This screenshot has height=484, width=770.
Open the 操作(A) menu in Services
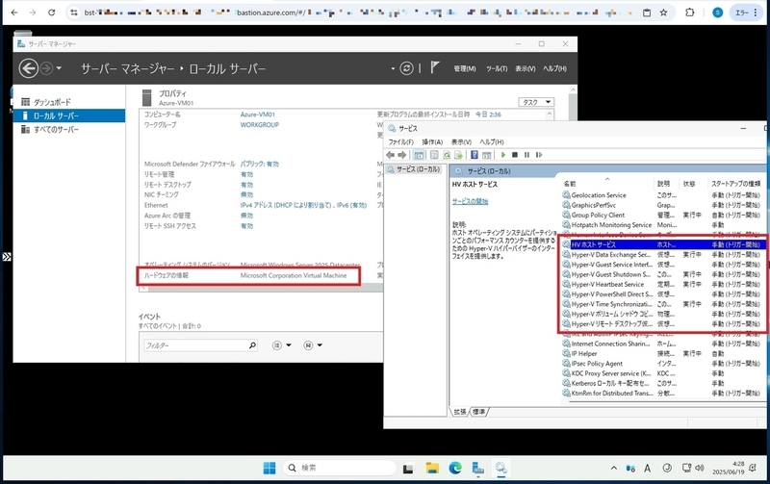coord(432,141)
